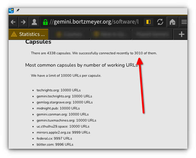Viewport: 196px width, 158px height.
Task: Click the gemini.techrights.org list entry
Action: pyautogui.click(x=64, y=96)
